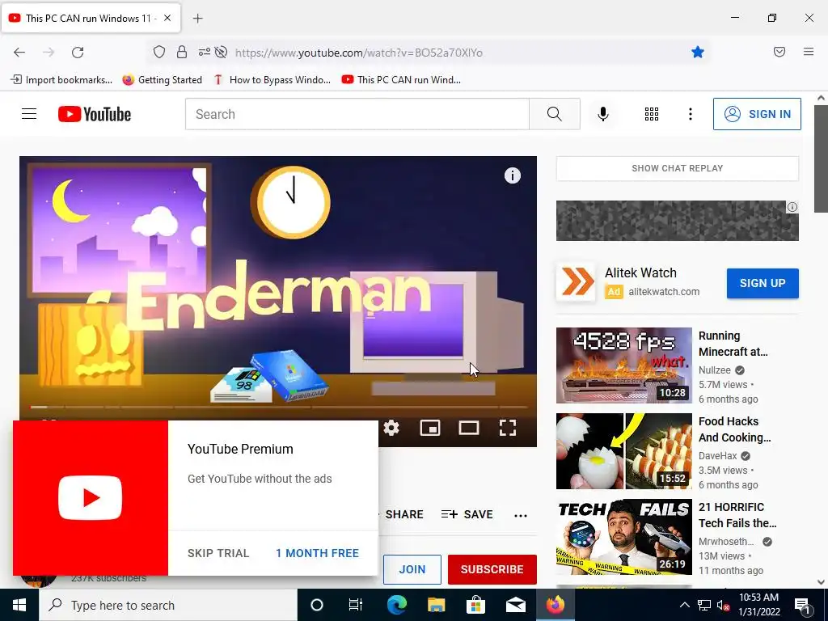Viewport: 828px width, 621px height.
Task: Show hidden tray icons chevron
Action: click(x=684, y=605)
